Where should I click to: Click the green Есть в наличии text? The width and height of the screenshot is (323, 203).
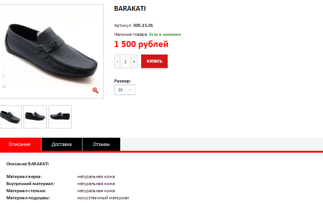pos(165,34)
